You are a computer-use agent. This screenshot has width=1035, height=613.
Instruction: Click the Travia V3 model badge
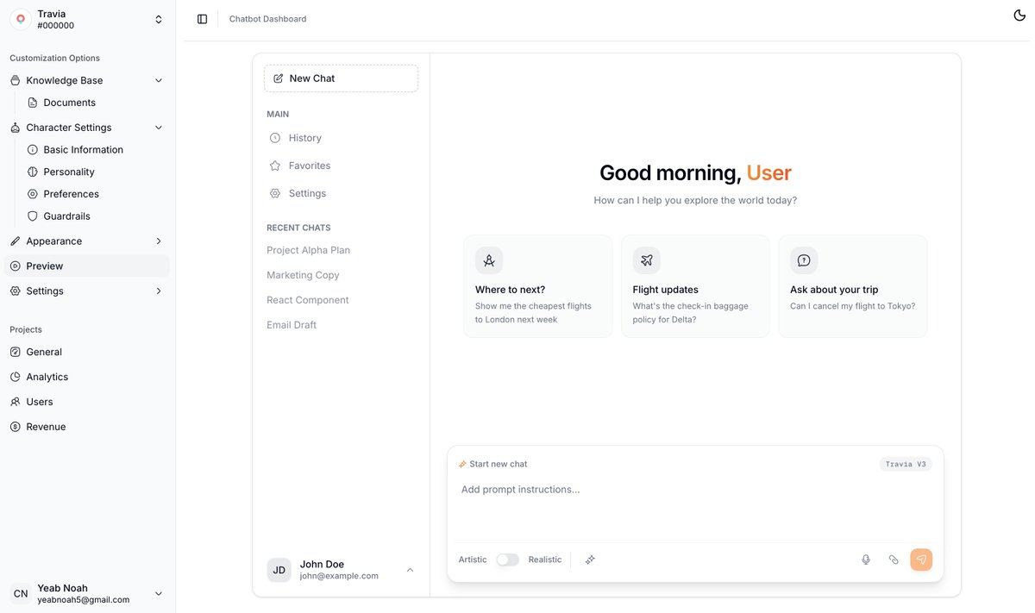[x=906, y=464]
